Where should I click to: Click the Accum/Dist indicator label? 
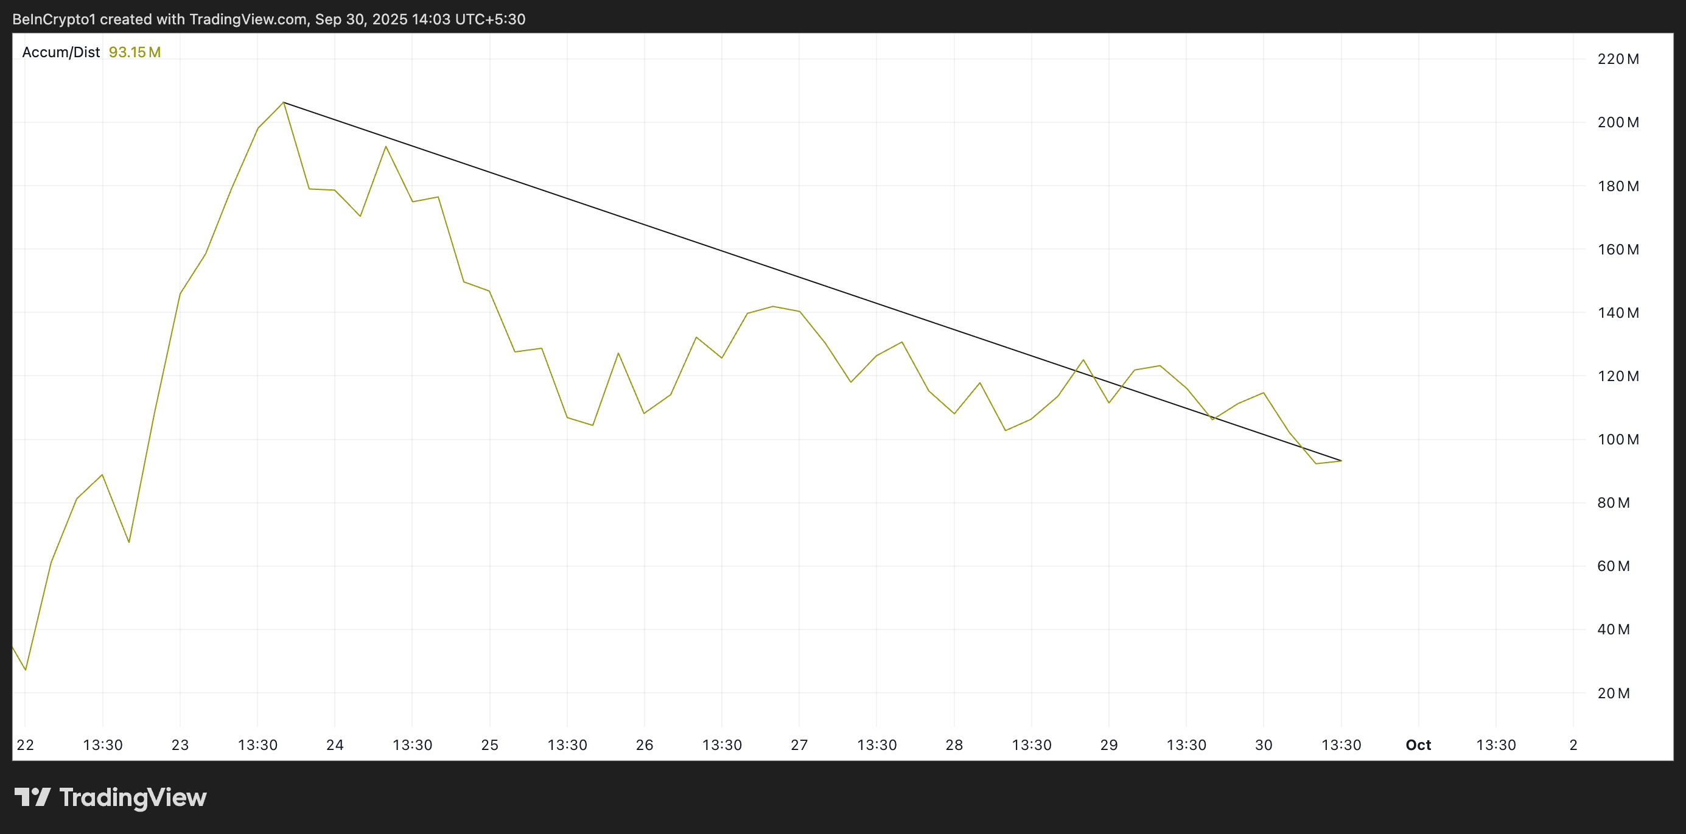click(61, 52)
